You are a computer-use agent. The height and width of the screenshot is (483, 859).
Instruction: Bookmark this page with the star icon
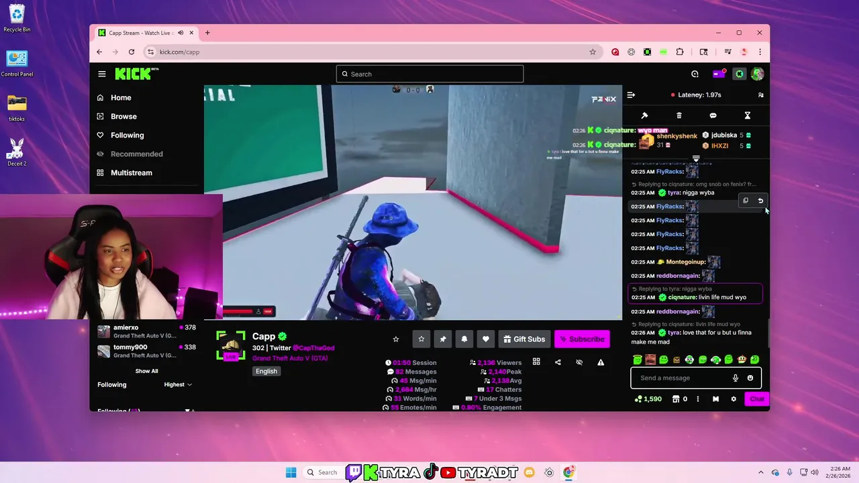pyautogui.click(x=593, y=52)
